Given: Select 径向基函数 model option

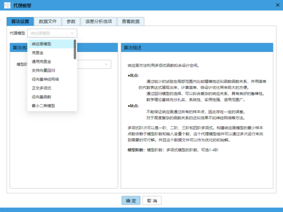Looking at the screenshot, I should pos(51,97).
